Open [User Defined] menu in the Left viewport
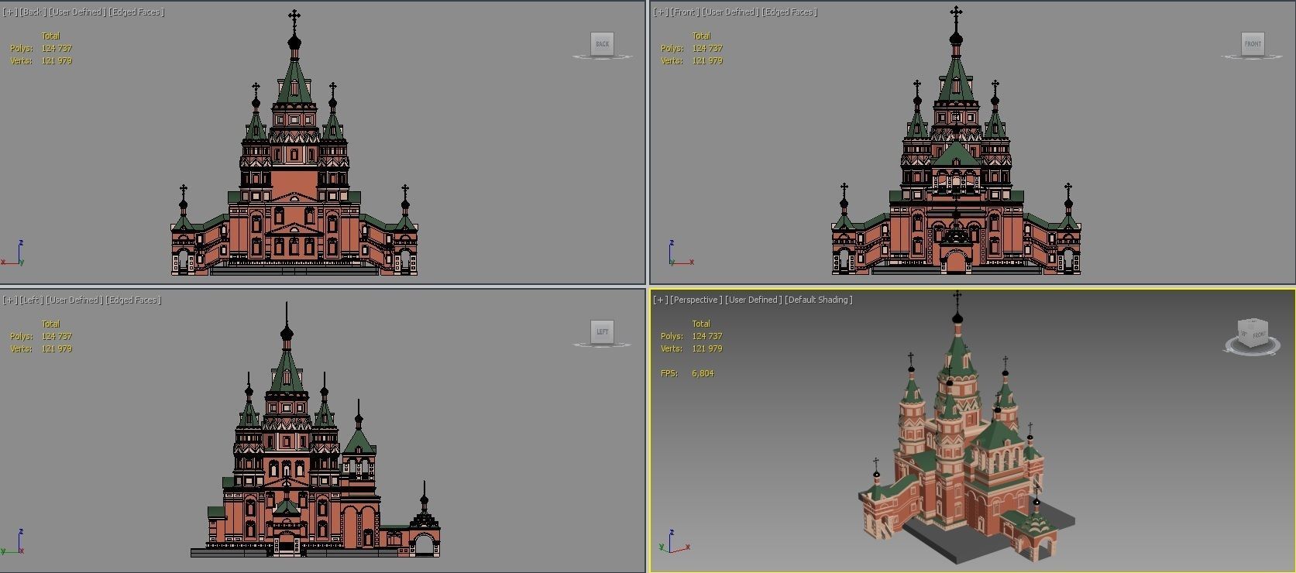The width and height of the screenshot is (1296, 573). click(74, 300)
